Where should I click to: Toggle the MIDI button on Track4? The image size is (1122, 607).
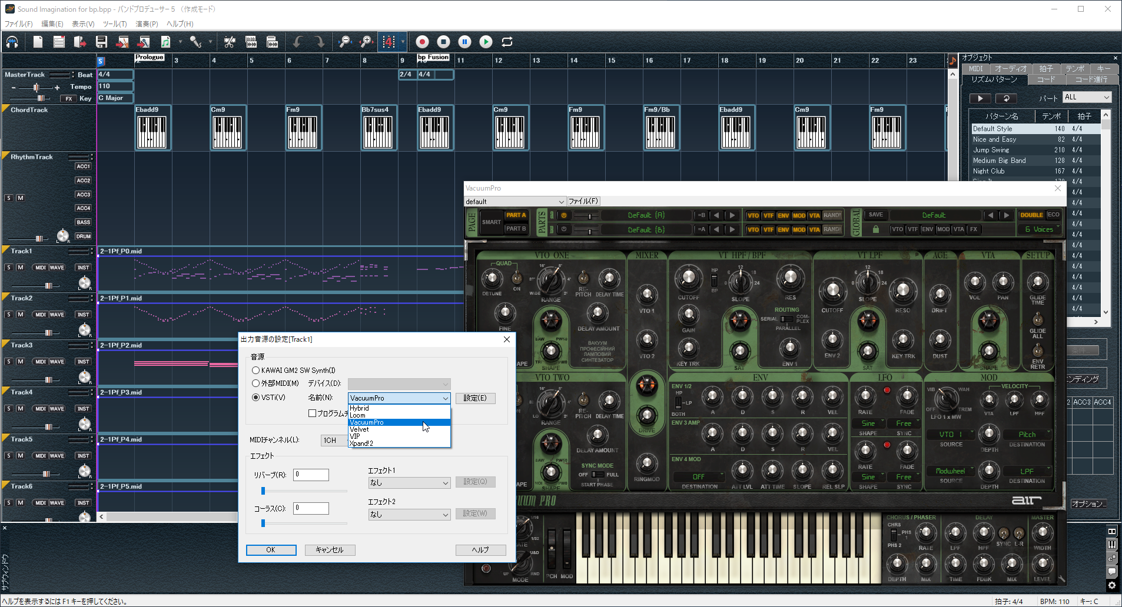click(41, 409)
